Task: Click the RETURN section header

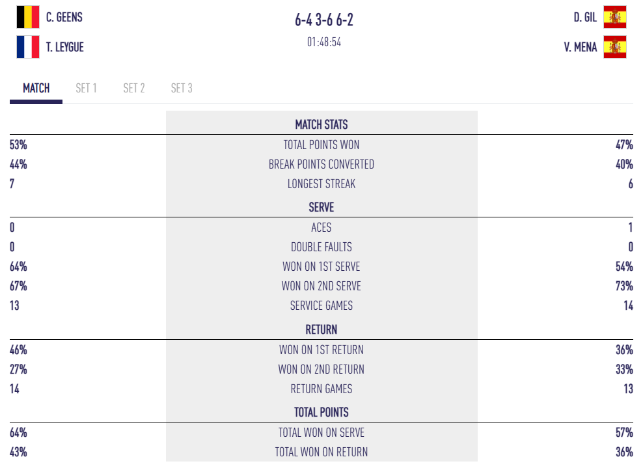Action: point(321,329)
